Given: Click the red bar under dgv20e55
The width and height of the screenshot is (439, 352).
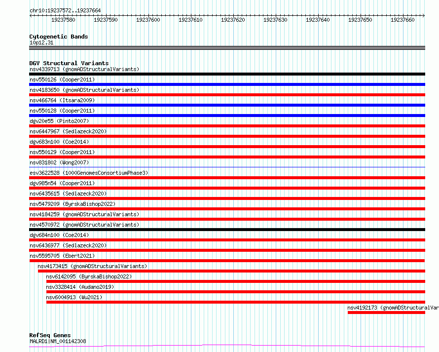Looking at the screenshot, I should 227,126.
